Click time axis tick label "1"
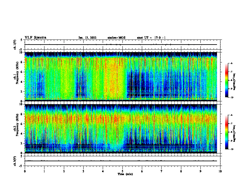Screen dimensions: 248x192 [x=44, y=171]
